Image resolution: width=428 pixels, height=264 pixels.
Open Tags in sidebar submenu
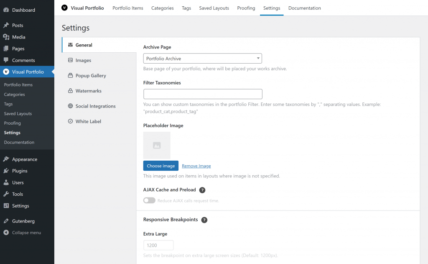tap(8, 104)
